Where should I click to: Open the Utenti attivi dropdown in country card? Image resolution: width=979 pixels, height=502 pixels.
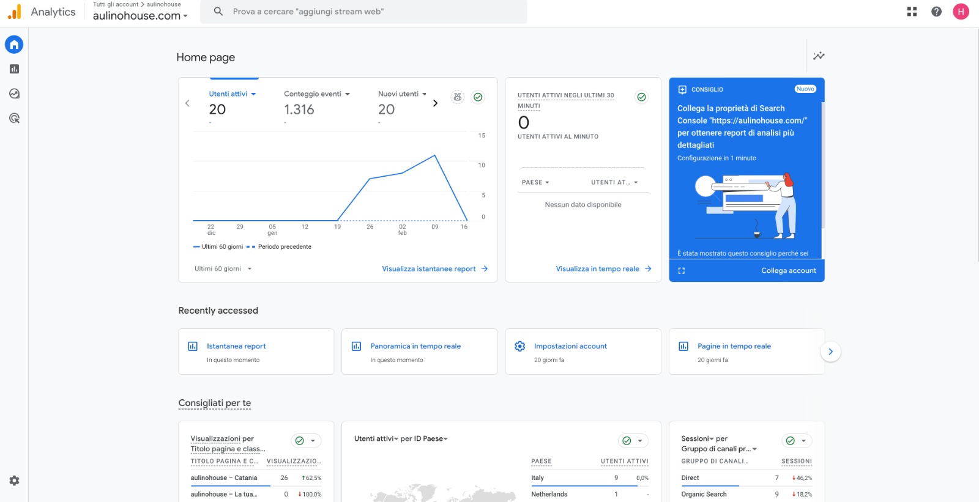(376, 438)
